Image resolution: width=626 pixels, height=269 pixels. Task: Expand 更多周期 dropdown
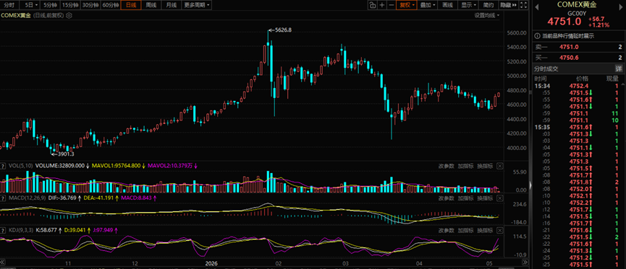pos(198,5)
